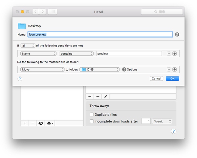This screenshot has height=158, width=197.
Task: Open the Options info icon for Move action
Action: (124, 69)
